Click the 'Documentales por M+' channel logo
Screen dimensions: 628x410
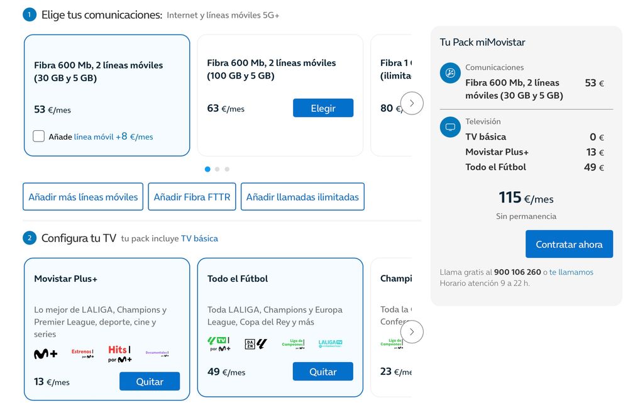(x=157, y=353)
